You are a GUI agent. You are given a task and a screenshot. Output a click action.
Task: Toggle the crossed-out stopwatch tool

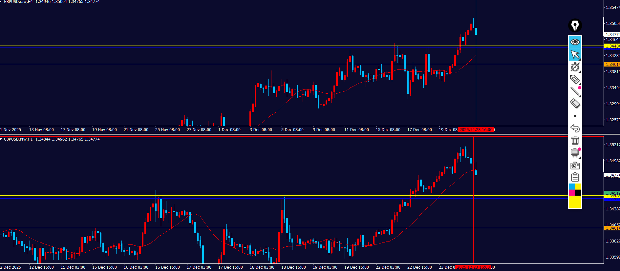(x=575, y=67)
